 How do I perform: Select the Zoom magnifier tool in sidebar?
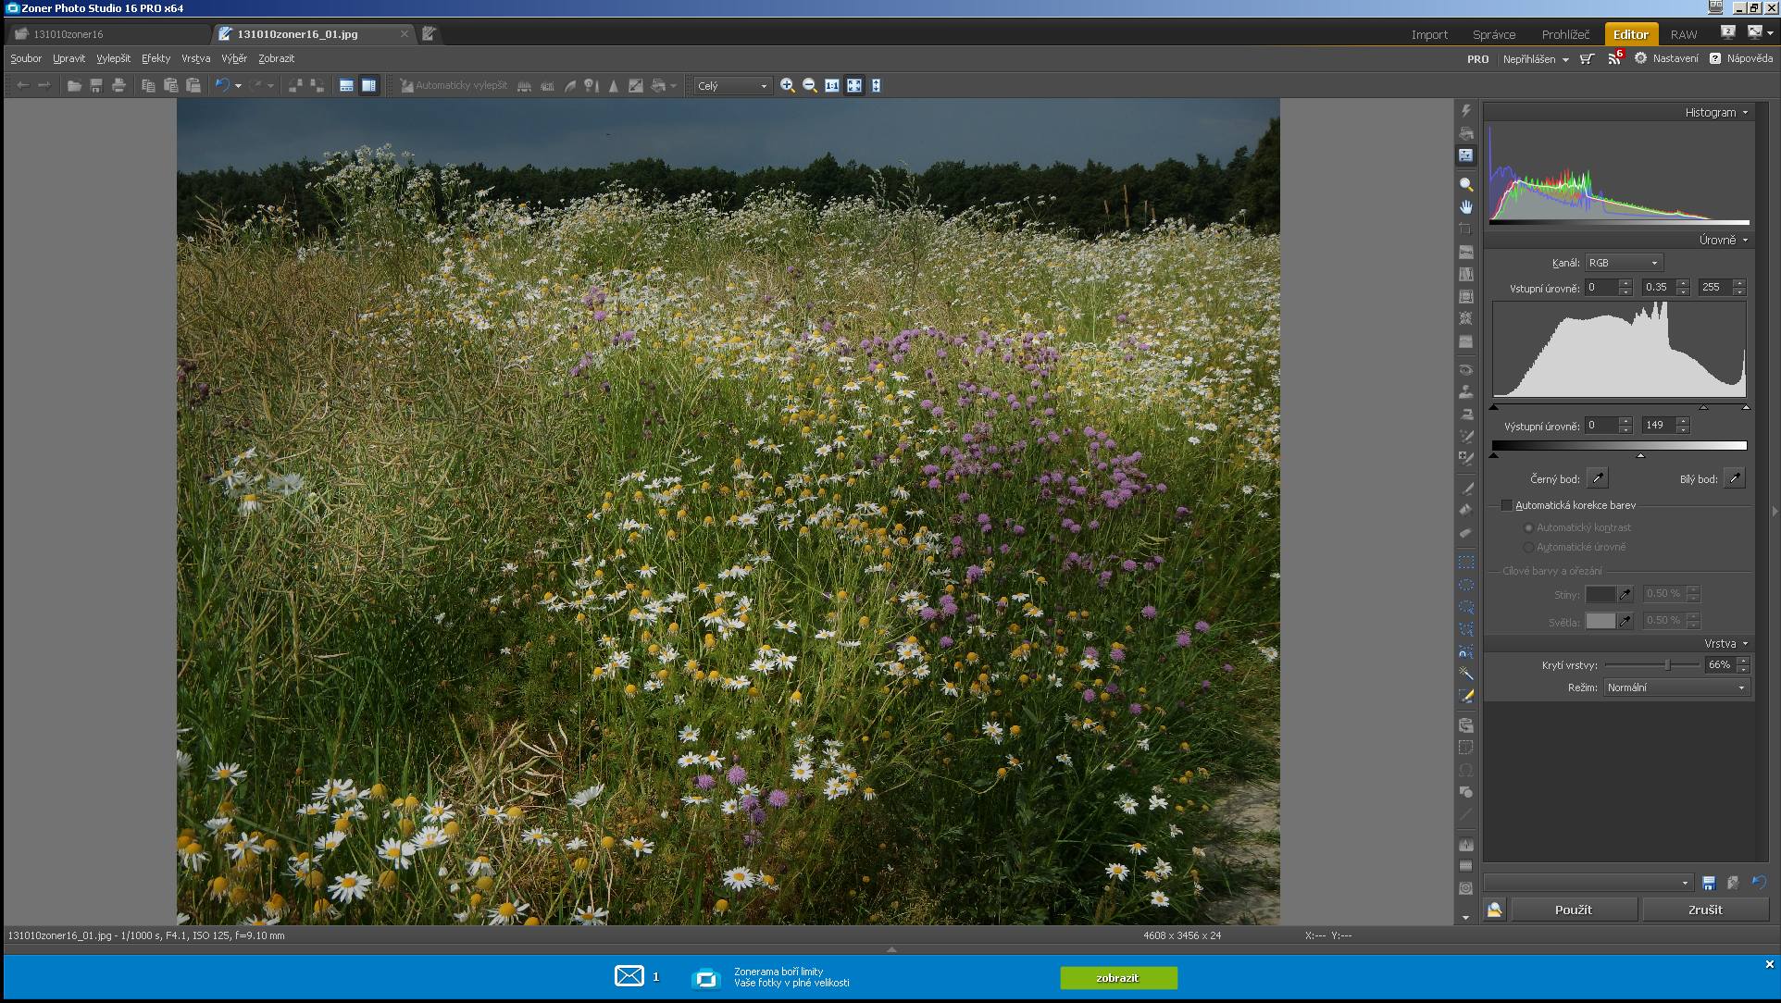tap(1465, 184)
